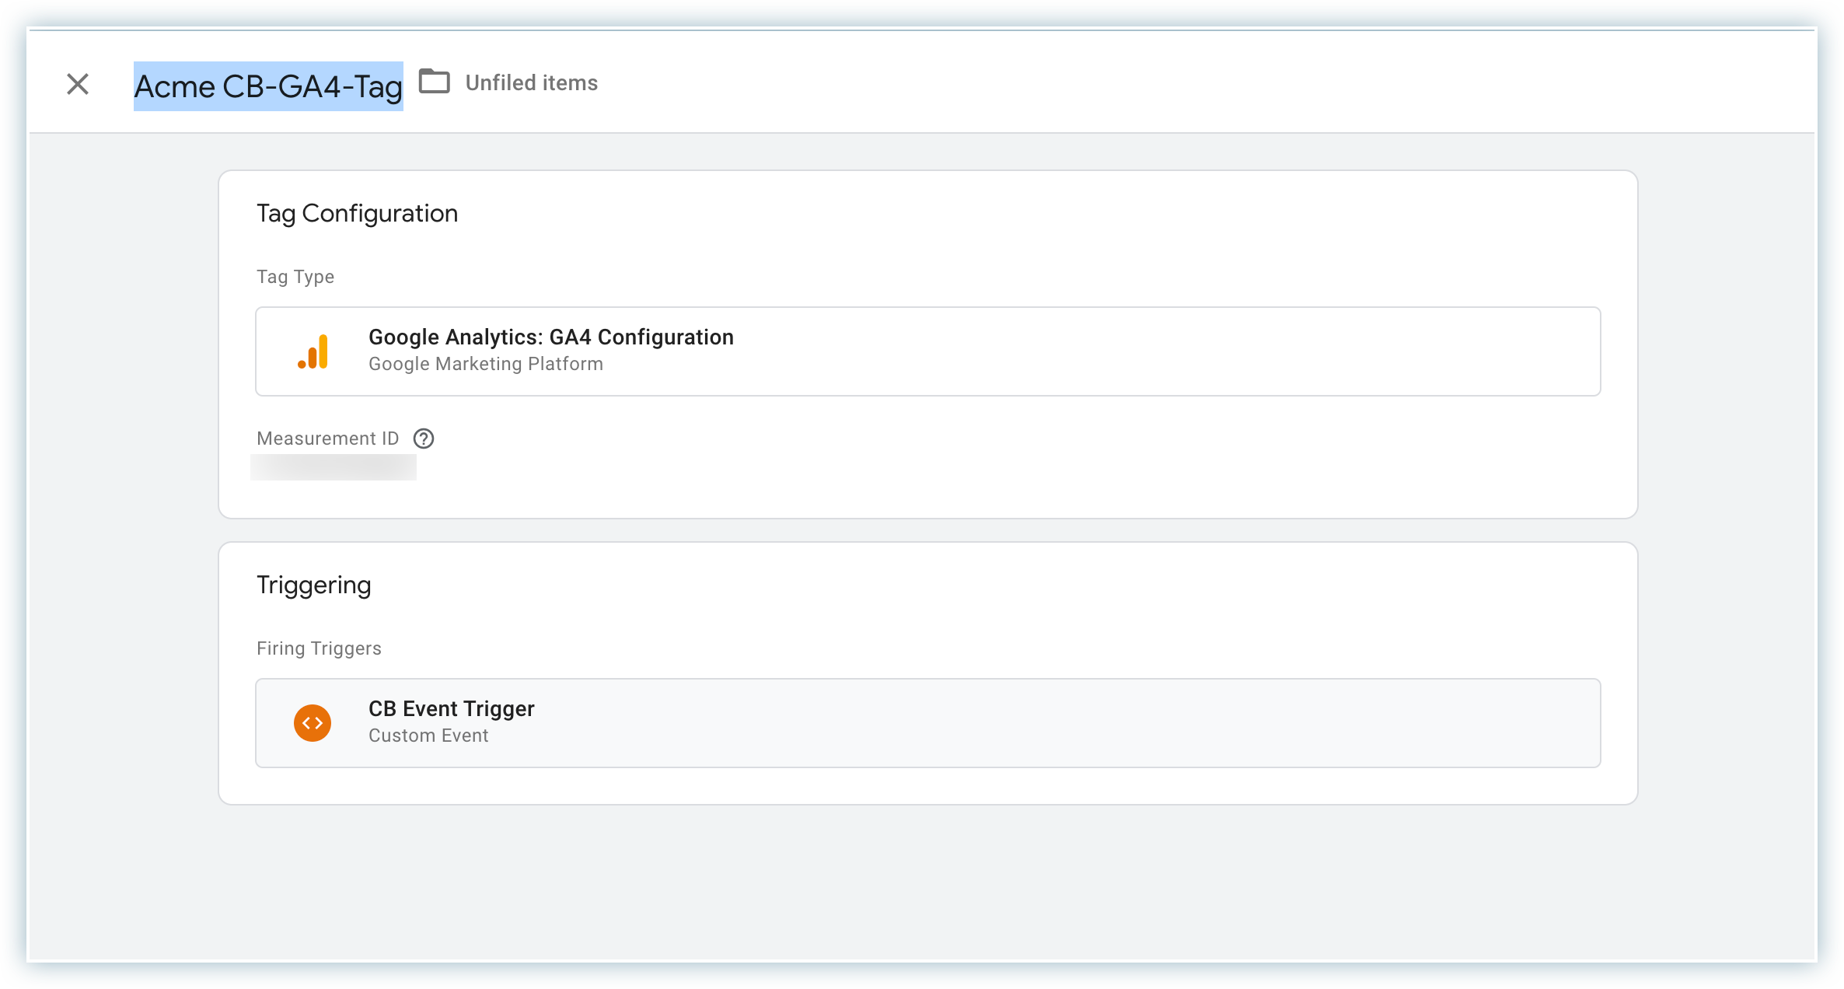
Task: Click the blurred Measurement ID value
Action: point(334,467)
